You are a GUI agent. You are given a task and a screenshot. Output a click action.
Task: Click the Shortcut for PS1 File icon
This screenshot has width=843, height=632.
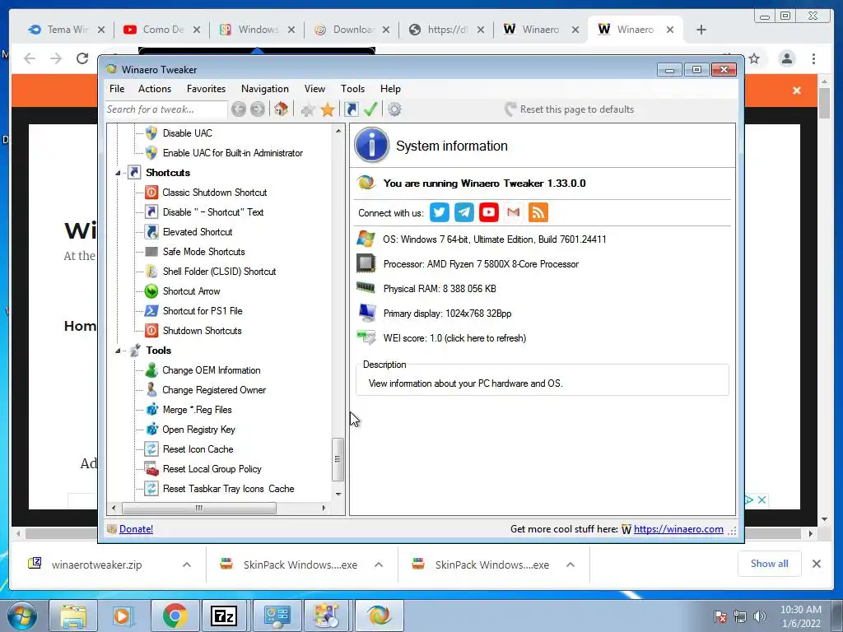[x=151, y=310]
